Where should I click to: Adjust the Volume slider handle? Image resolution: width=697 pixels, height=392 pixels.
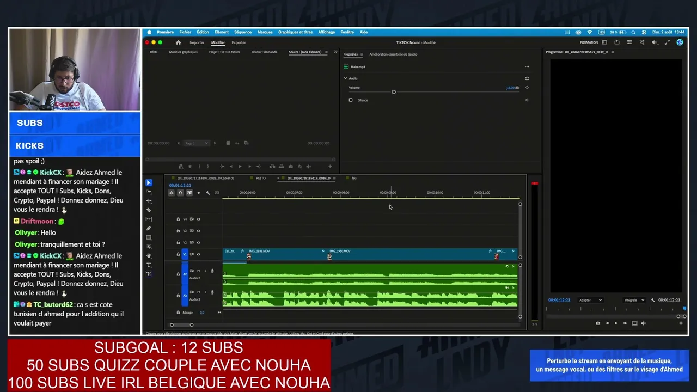[x=394, y=92]
